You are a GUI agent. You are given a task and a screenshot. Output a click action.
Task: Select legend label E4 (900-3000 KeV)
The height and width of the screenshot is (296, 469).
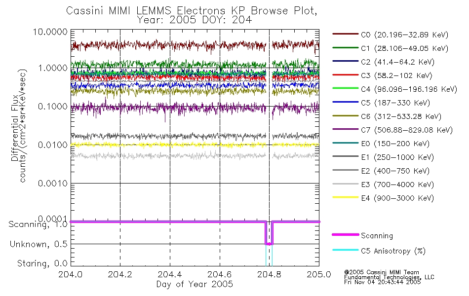[x=397, y=198]
